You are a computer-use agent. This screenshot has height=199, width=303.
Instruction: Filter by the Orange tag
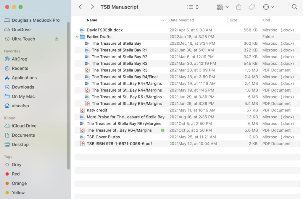pos(16,183)
